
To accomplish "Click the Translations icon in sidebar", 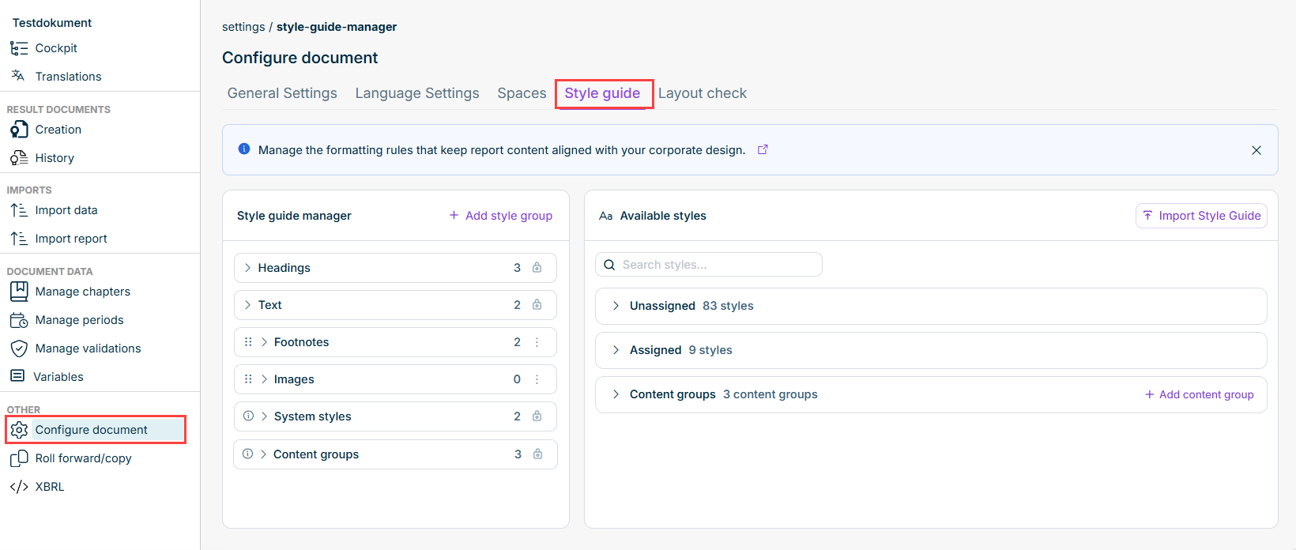I will (18, 76).
